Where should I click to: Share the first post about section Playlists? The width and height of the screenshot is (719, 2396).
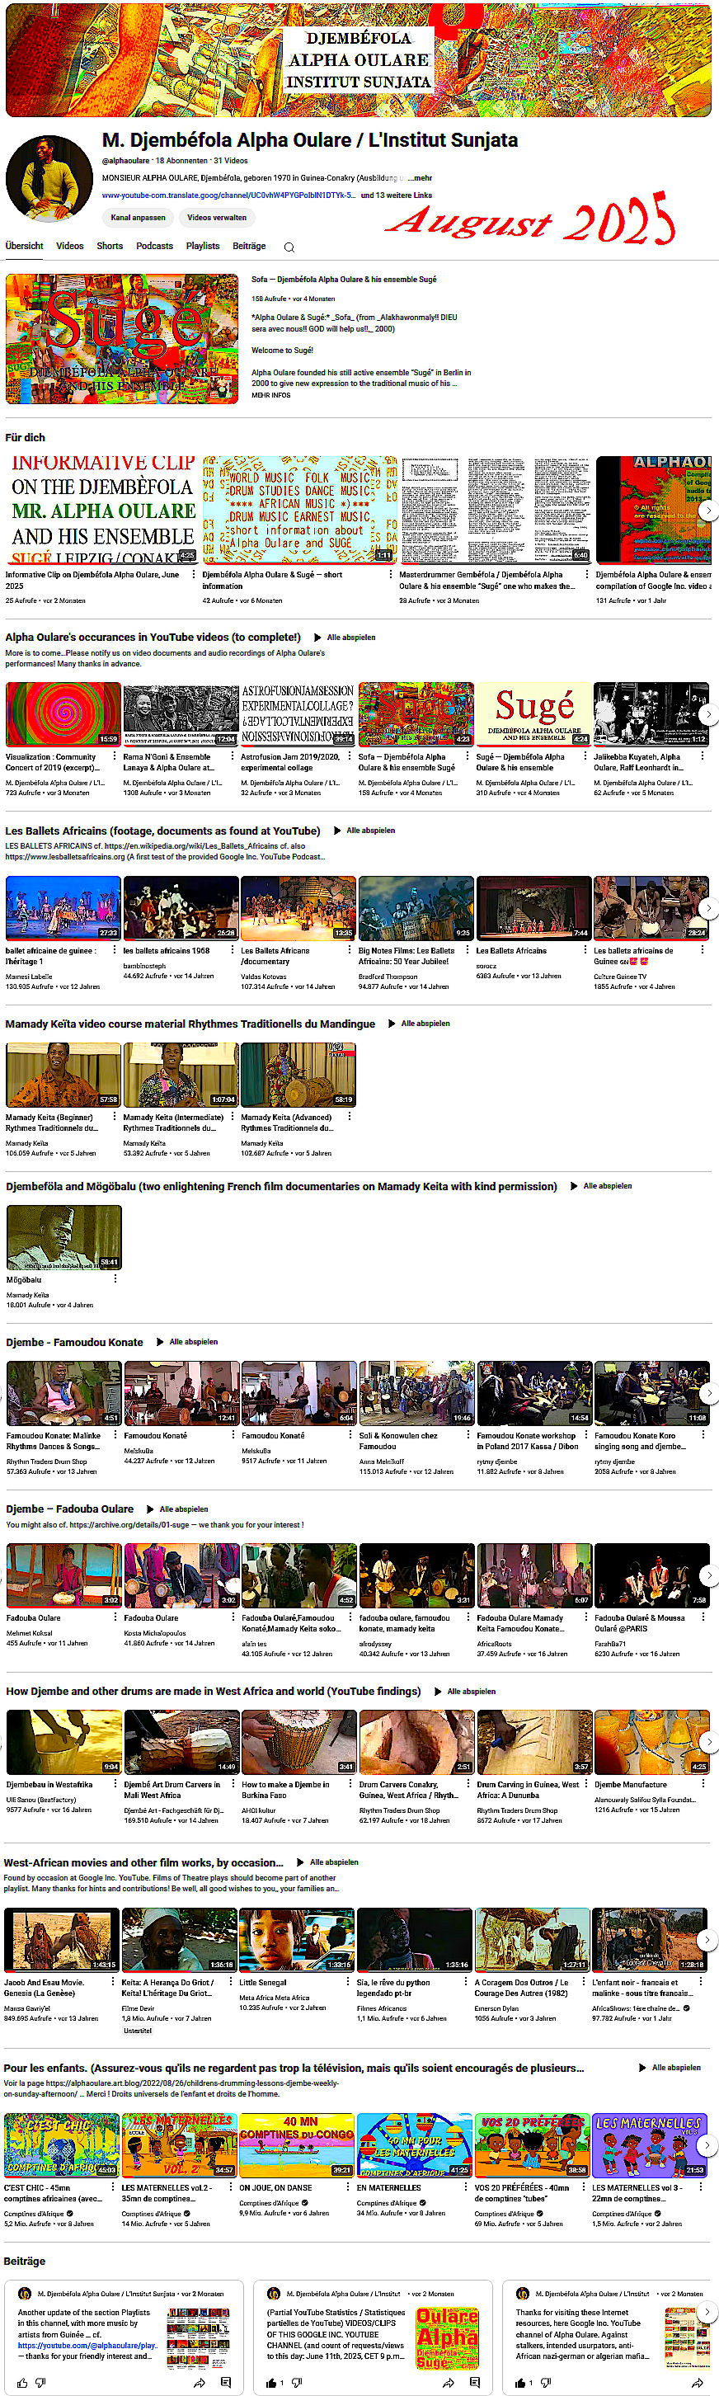coord(199,2383)
